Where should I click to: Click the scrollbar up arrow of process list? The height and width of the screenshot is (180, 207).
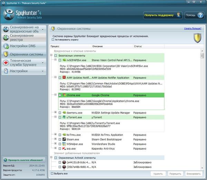[x=202, y=51]
